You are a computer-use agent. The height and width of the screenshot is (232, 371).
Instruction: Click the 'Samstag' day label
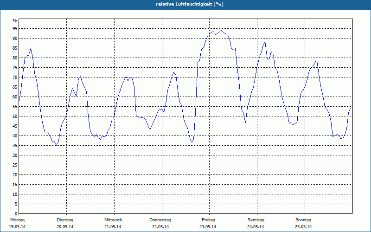click(x=256, y=220)
